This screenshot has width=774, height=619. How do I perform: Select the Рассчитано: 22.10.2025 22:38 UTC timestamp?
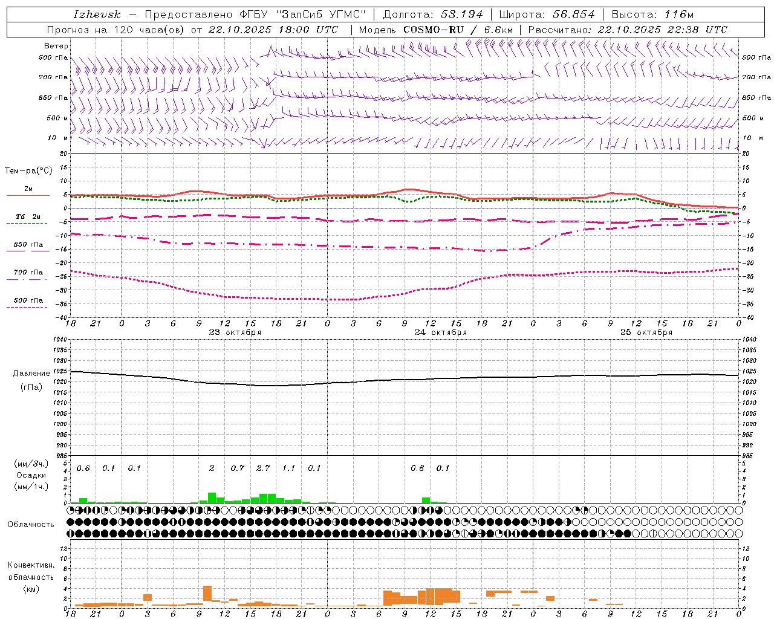point(628,30)
